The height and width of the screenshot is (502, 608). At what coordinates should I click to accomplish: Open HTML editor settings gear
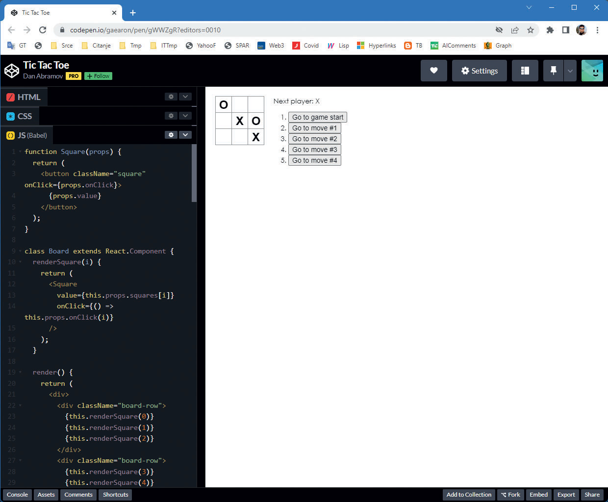[x=171, y=97]
